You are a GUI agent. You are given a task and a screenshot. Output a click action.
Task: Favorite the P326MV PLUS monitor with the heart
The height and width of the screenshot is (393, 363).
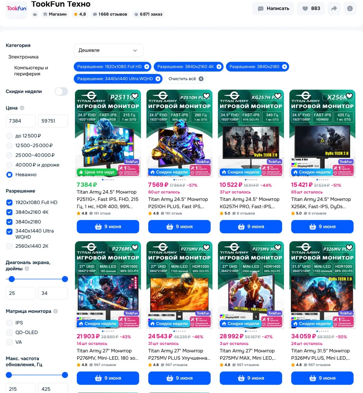point(349,247)
